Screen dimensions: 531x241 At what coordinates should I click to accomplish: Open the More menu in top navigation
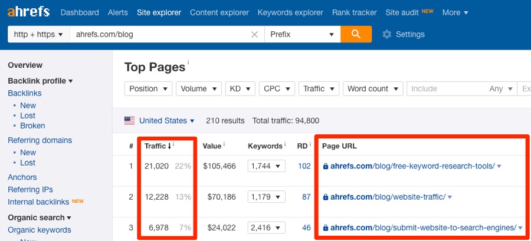pyautogui.click(x=455, y=12)
